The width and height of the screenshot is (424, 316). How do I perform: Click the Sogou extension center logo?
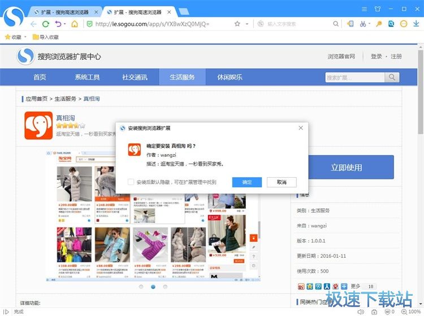(x=25, y=56)
